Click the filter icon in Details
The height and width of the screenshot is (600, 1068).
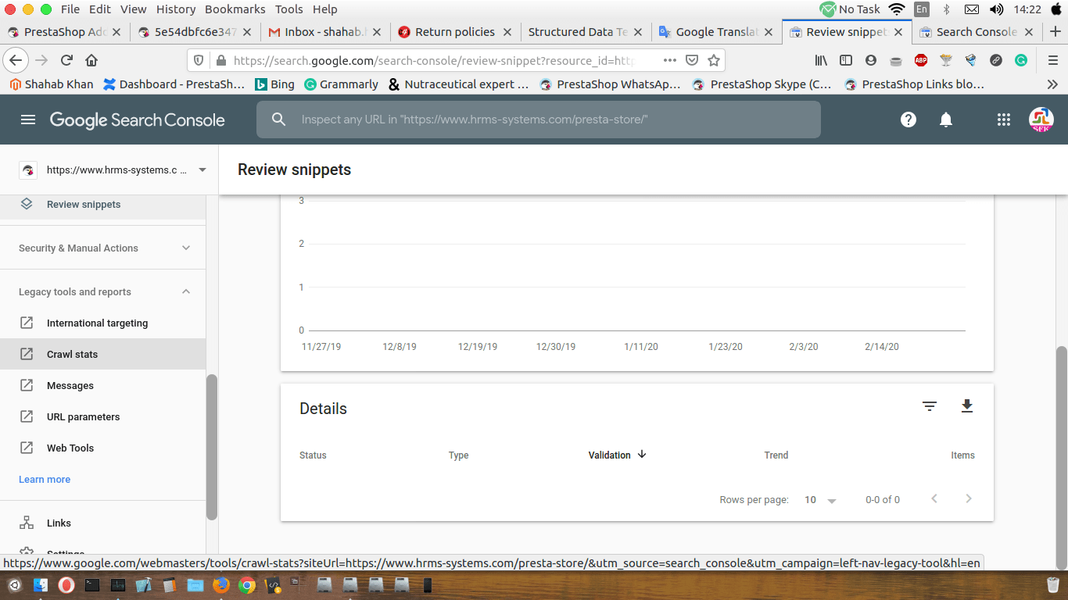point(930,406)
